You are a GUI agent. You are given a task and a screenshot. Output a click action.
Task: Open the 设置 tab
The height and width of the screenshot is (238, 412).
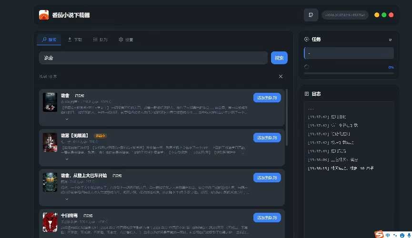click(126, 40)
